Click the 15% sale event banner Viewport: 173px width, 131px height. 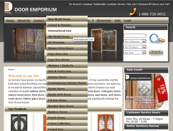146,91
